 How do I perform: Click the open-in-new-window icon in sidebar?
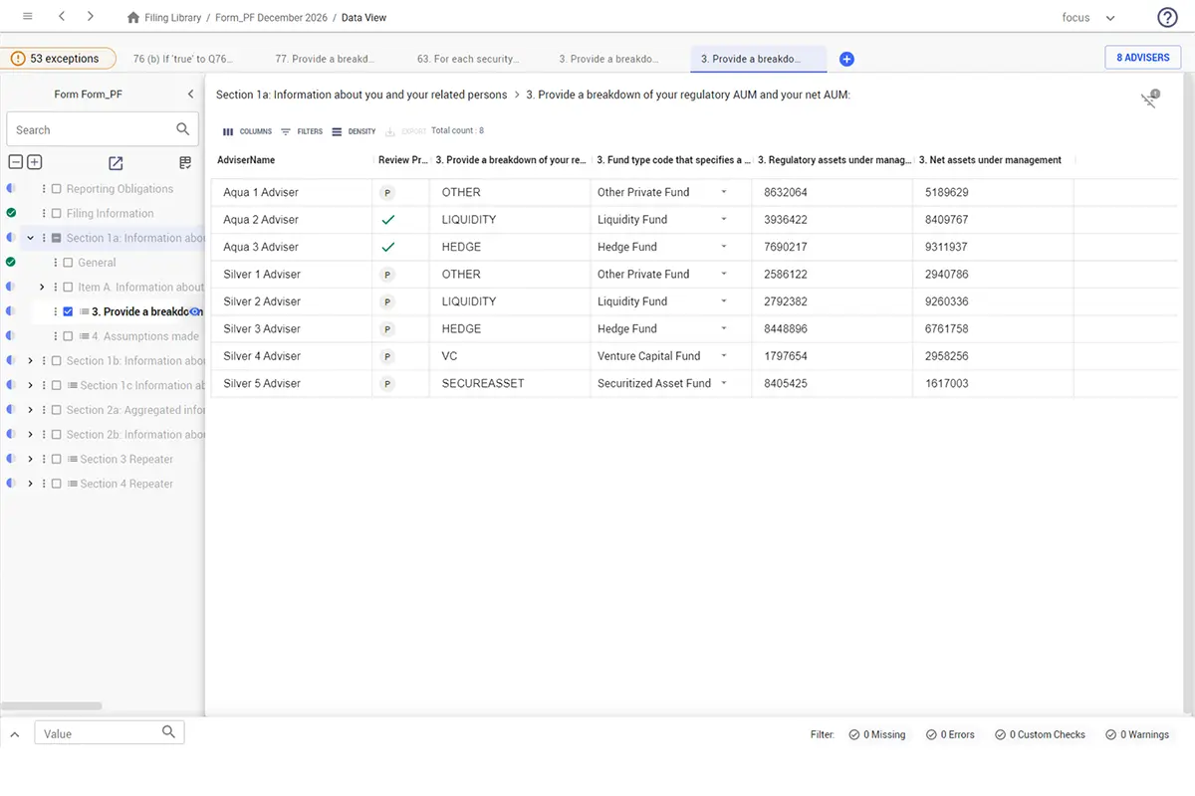pyautogui.click(x=116, y=163)
